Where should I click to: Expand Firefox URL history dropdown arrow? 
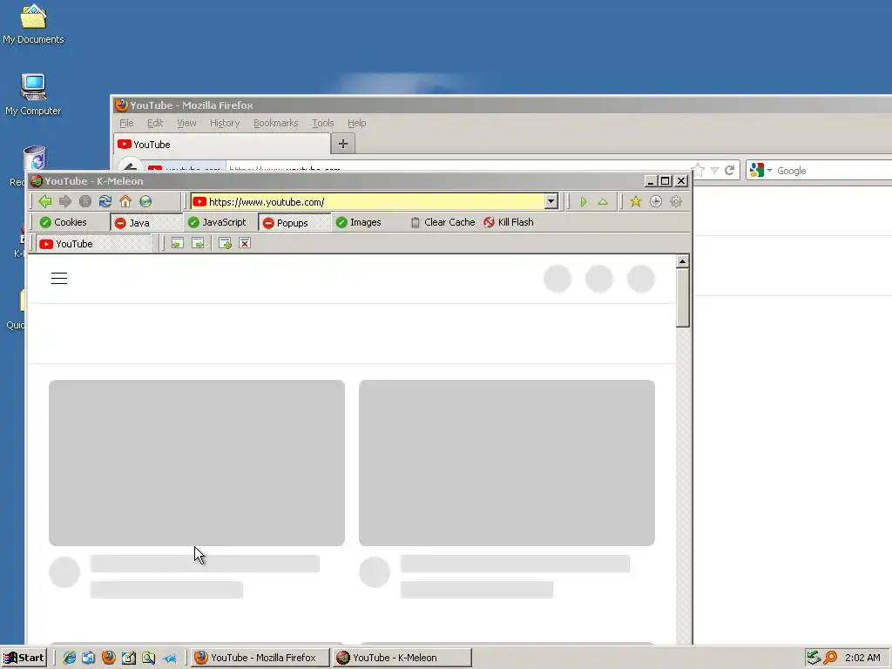pos(714,170)
